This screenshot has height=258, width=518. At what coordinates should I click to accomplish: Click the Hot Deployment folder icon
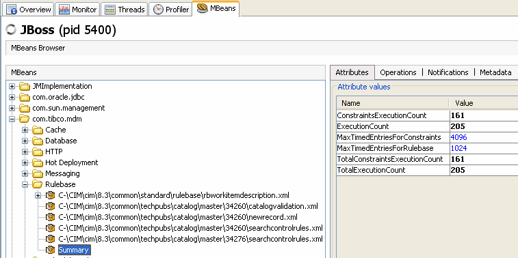pyautogui.click(x=38, y=162)
